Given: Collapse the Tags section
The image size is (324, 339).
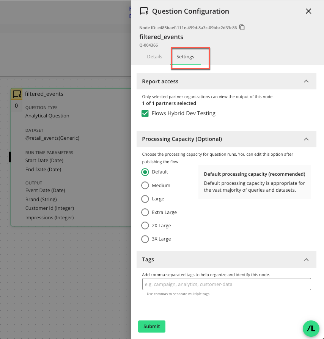Looking at the screenshot, I should [306, 259].
